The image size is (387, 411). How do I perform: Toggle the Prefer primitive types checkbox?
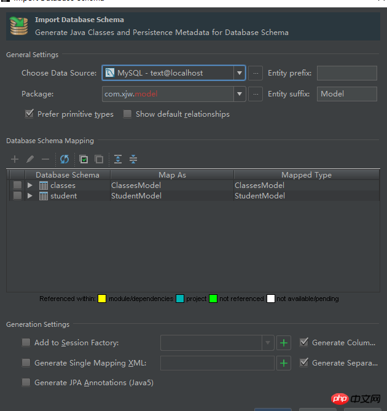pyautogui.click(x=29, y=114)
